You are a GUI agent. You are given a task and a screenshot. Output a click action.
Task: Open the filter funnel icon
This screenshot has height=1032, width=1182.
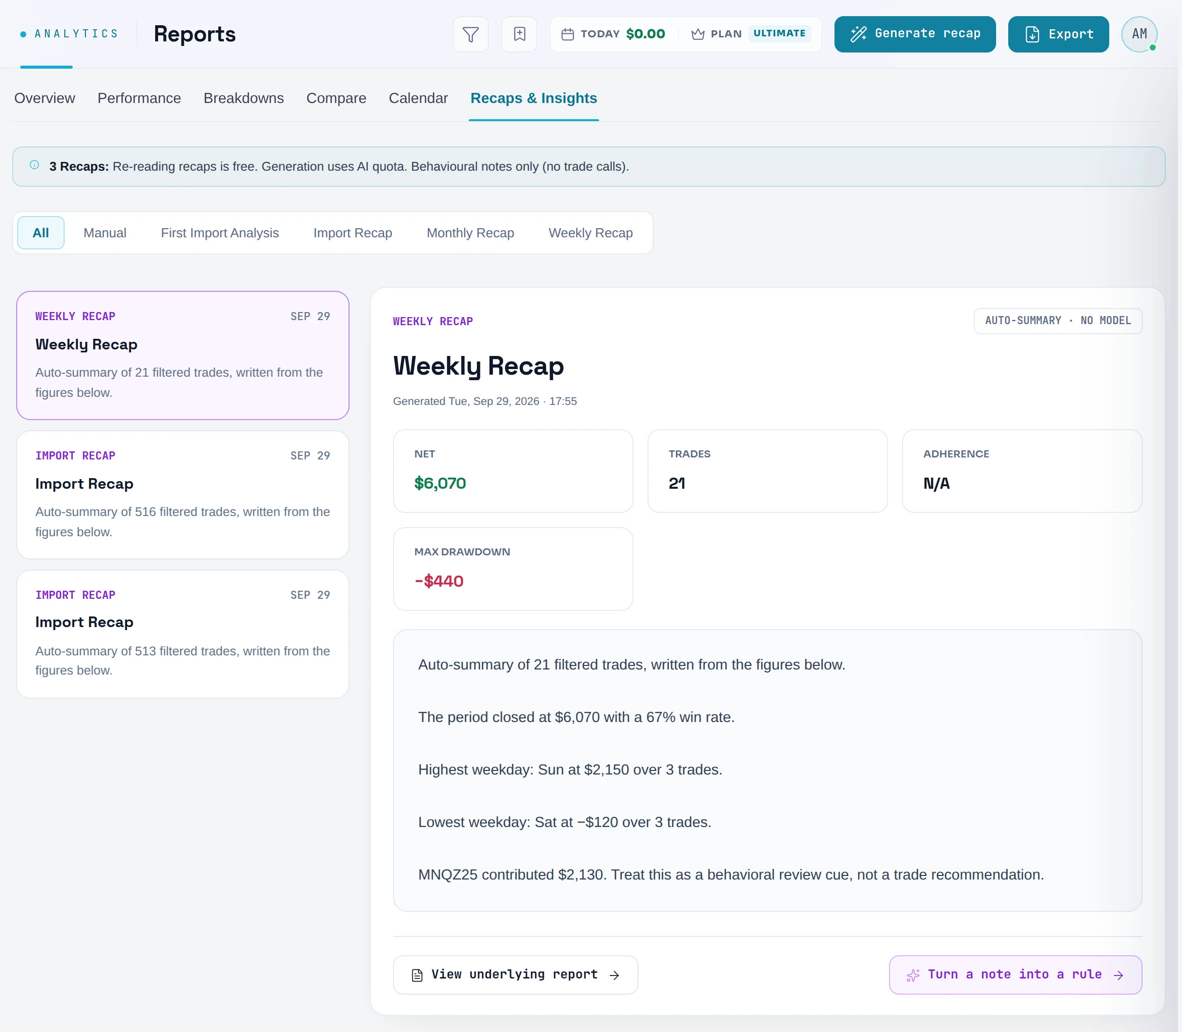[x=471, y=34]
